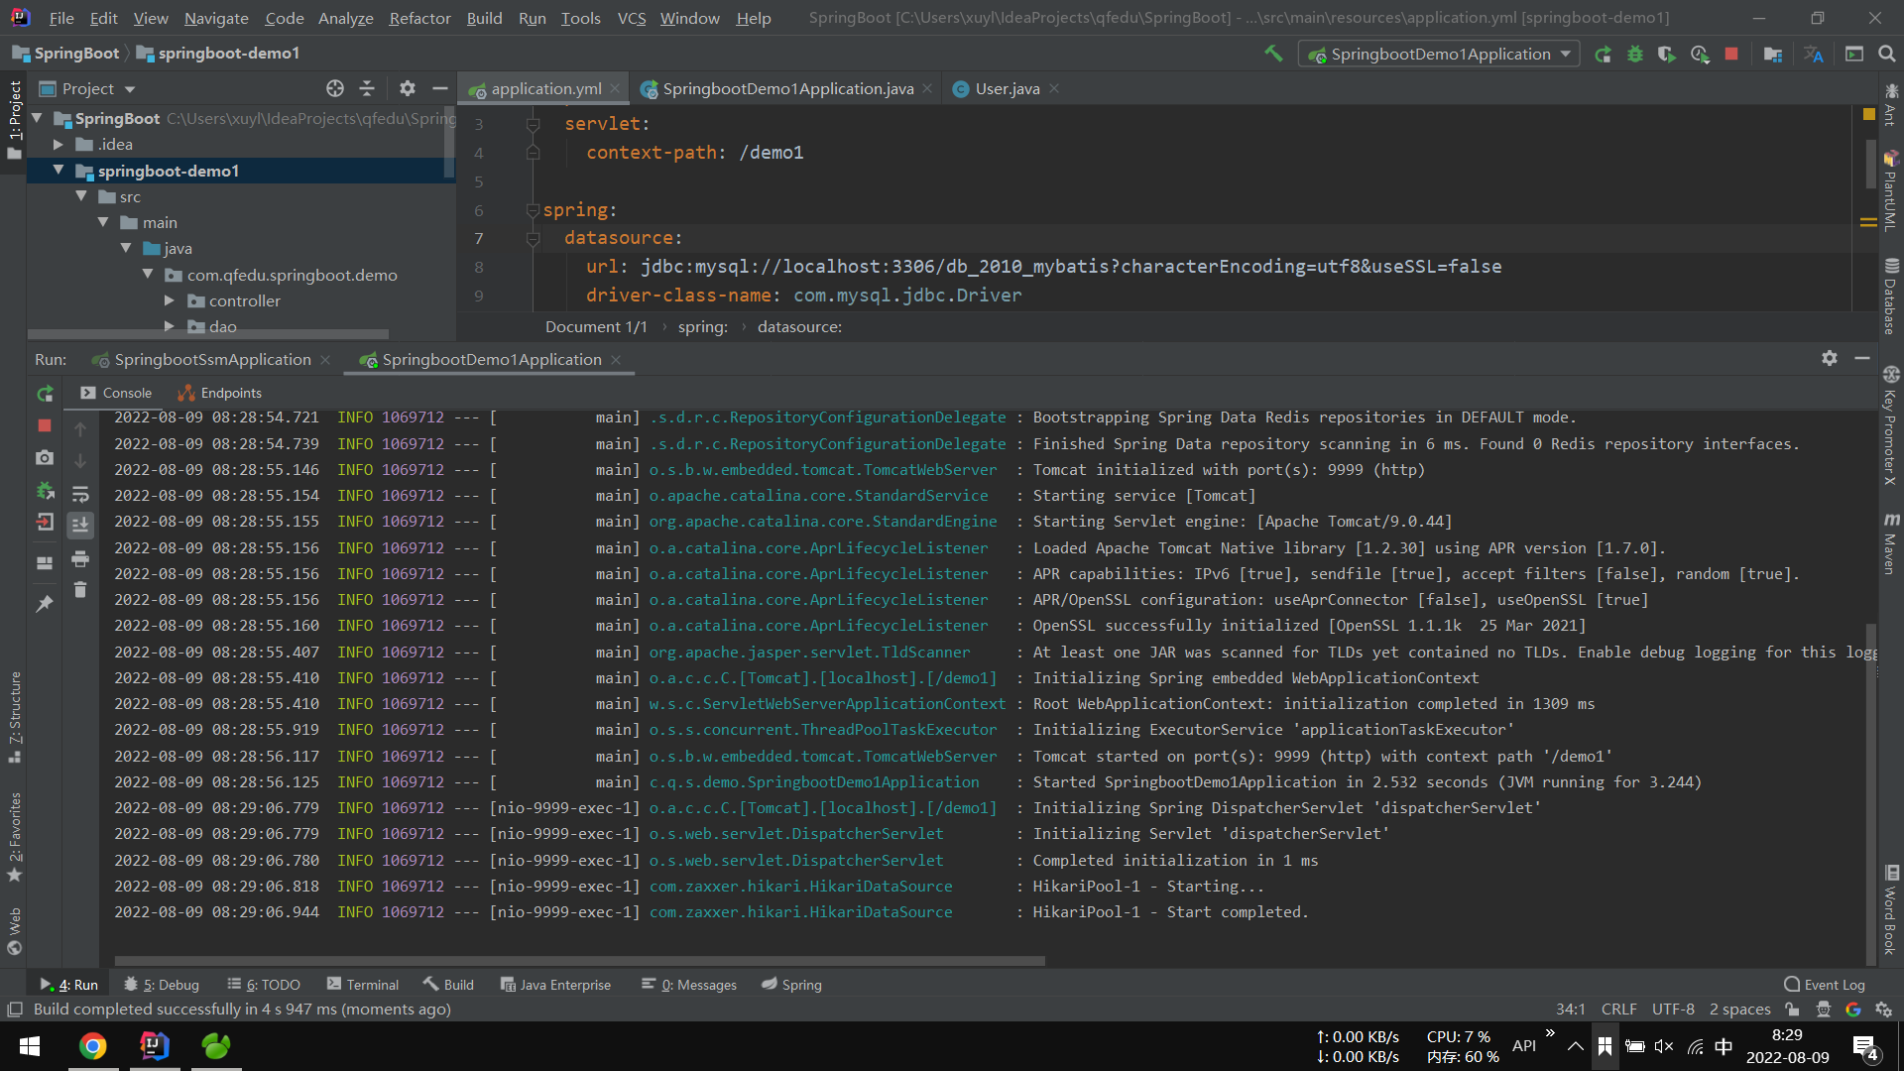
Task: Open Project Structure icon in toolbar
Action: click(x=1773, y=55)
